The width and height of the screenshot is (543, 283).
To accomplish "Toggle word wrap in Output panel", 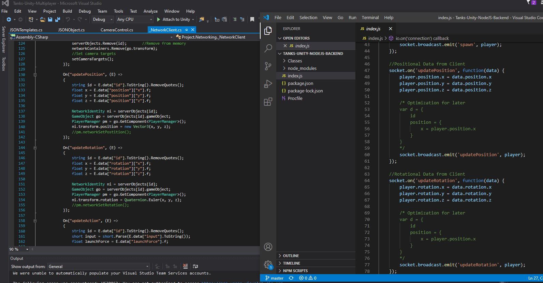I will (195, 266).
